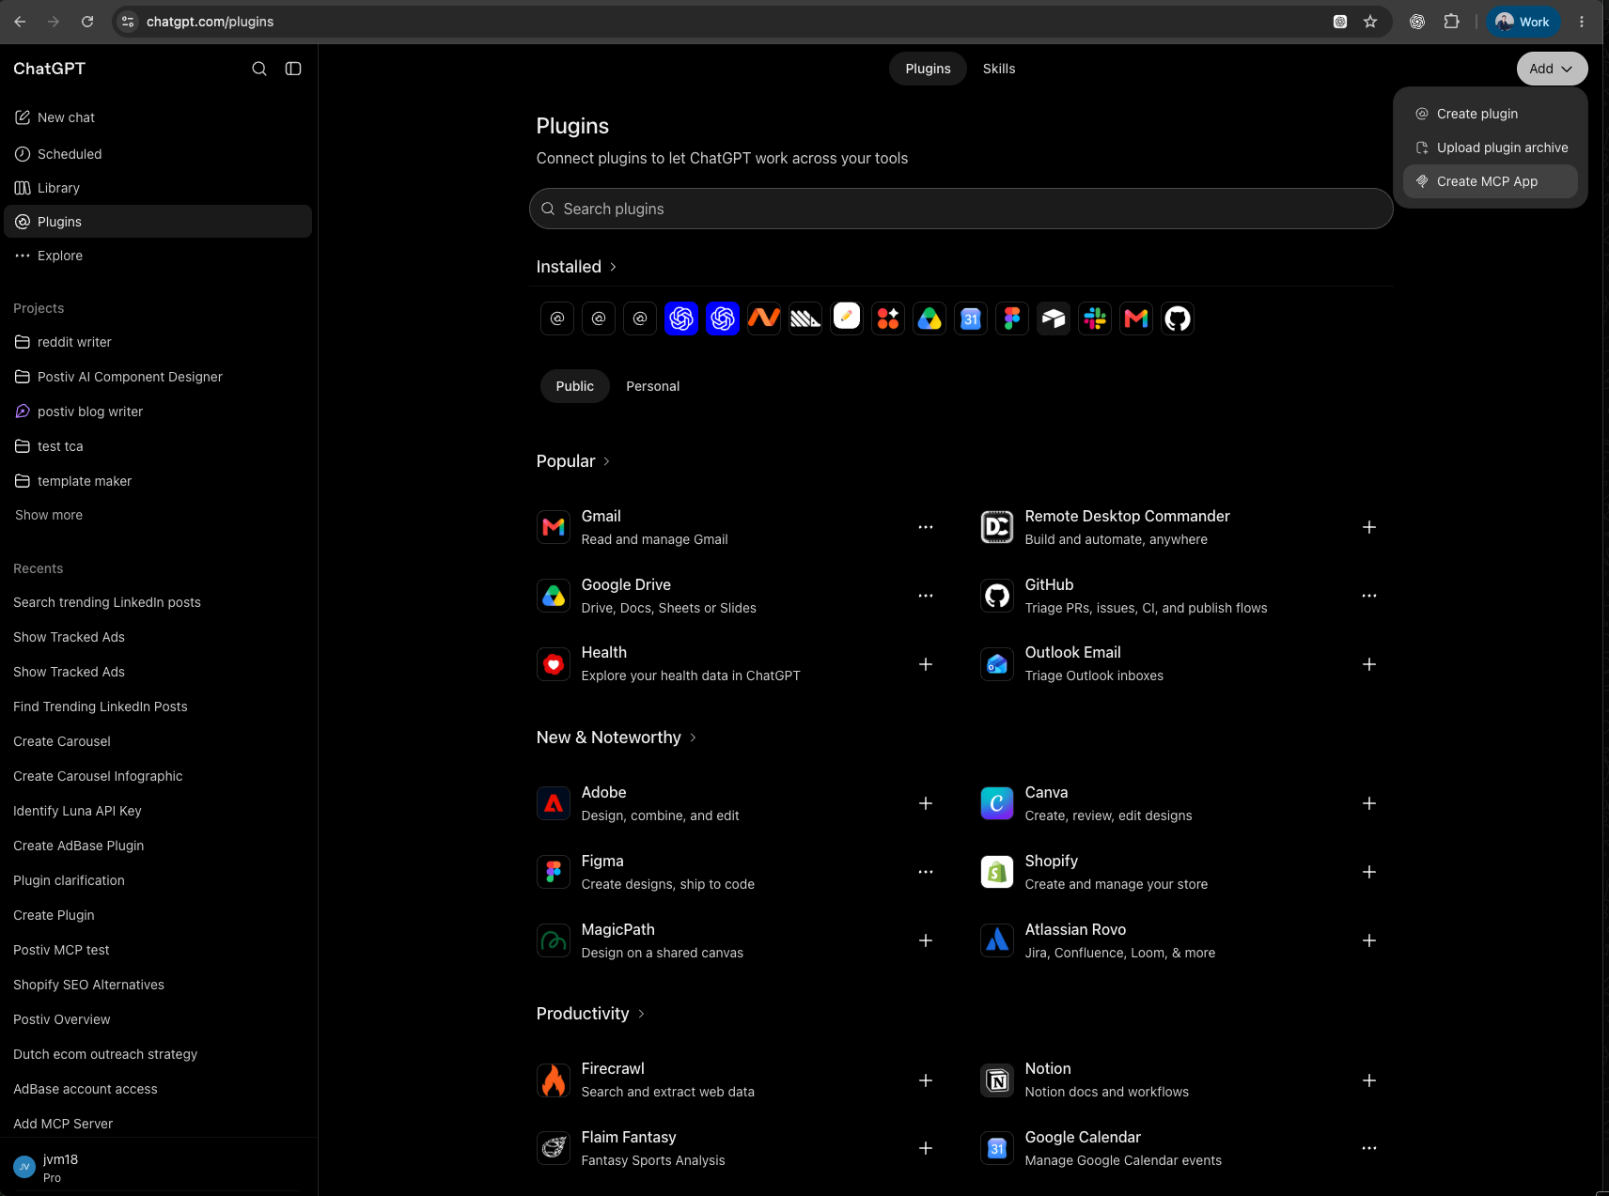This screenshot has width=1609, height=1196.
Task: Select the Personal filter toggle
Action: [653, 386]
